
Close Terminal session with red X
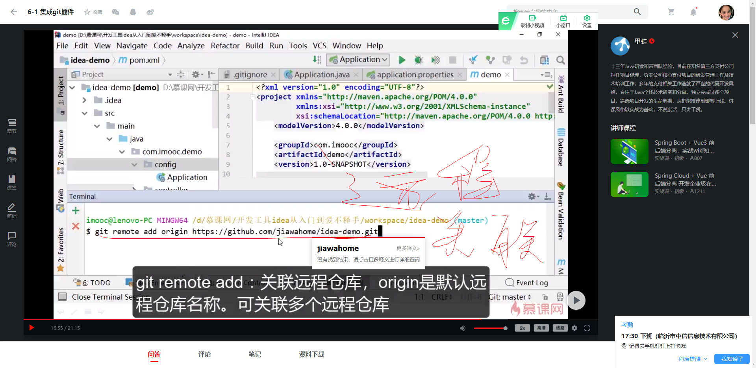click(76, 226)
